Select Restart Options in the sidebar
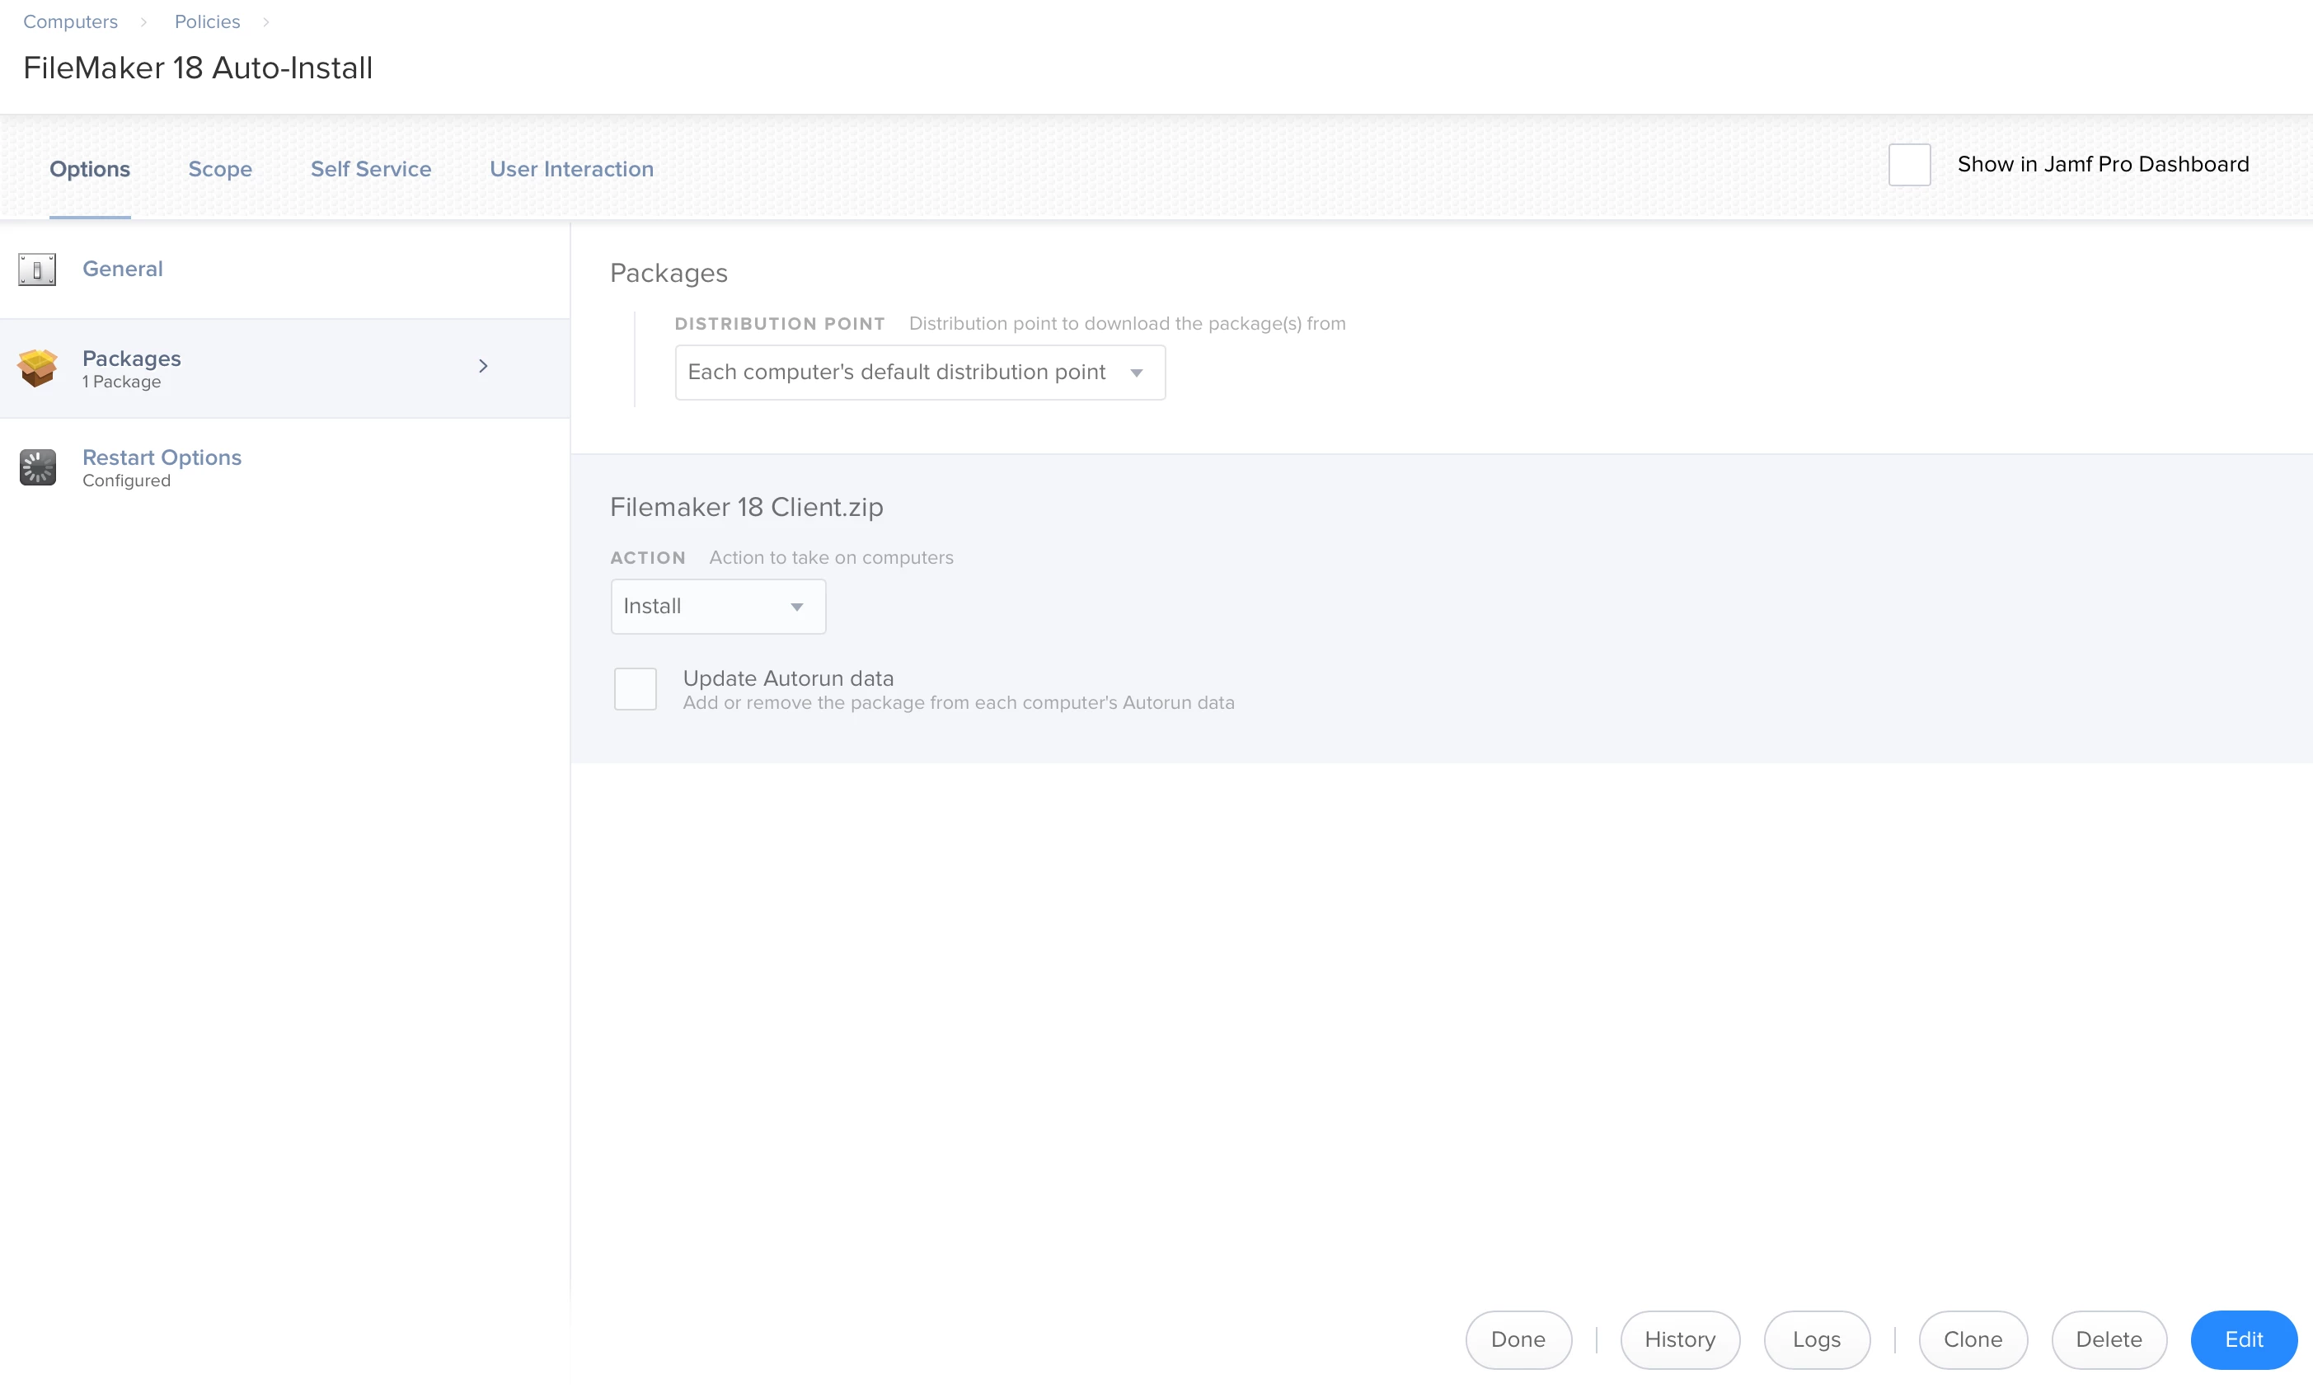This screenshot has height=1388, width=2313. (x=162, y=457)
